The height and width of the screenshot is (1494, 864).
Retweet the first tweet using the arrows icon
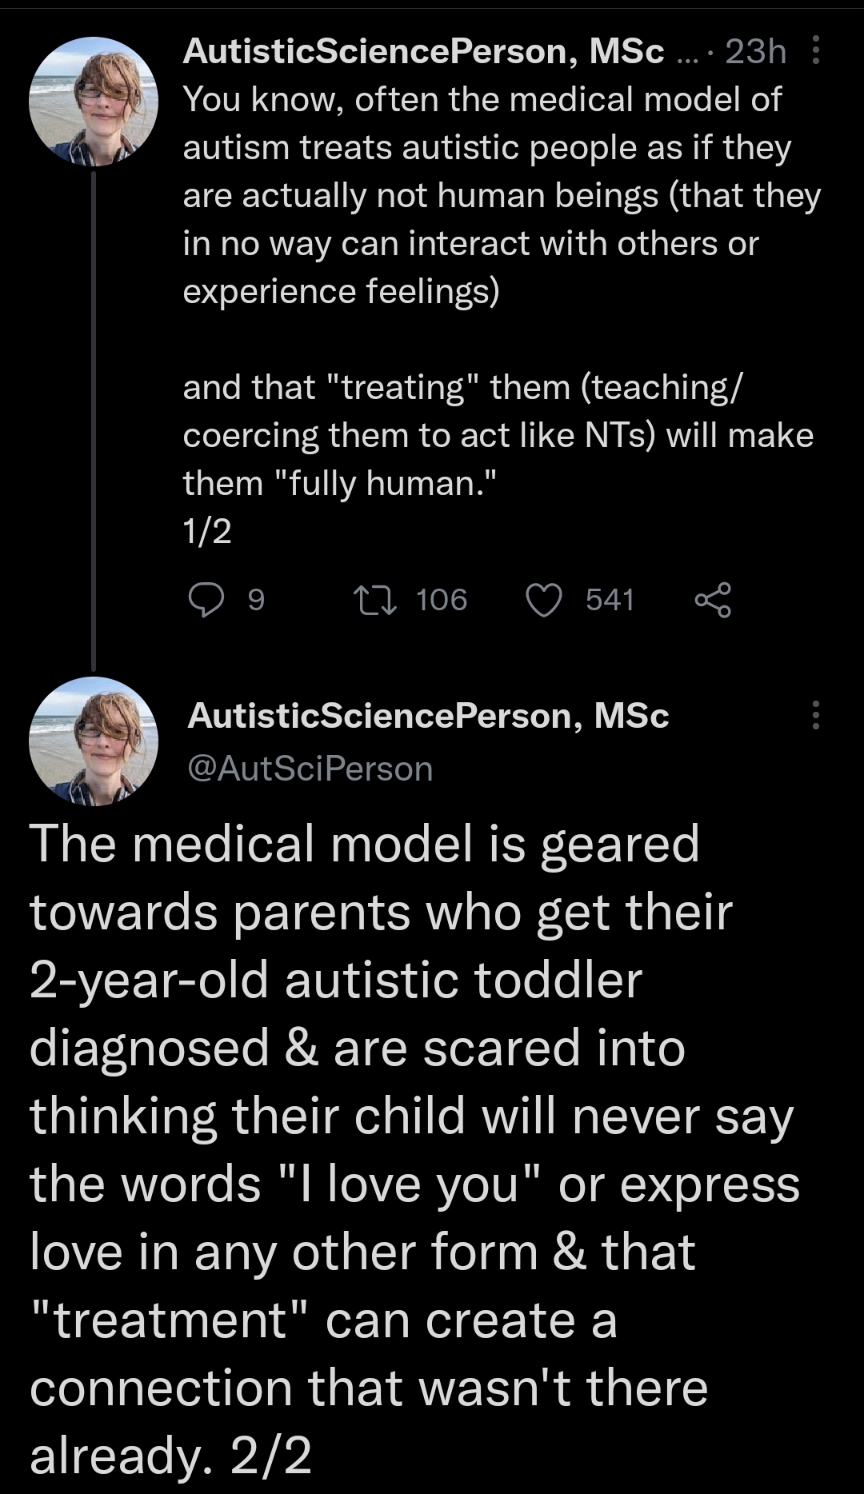tap(376, 600)
